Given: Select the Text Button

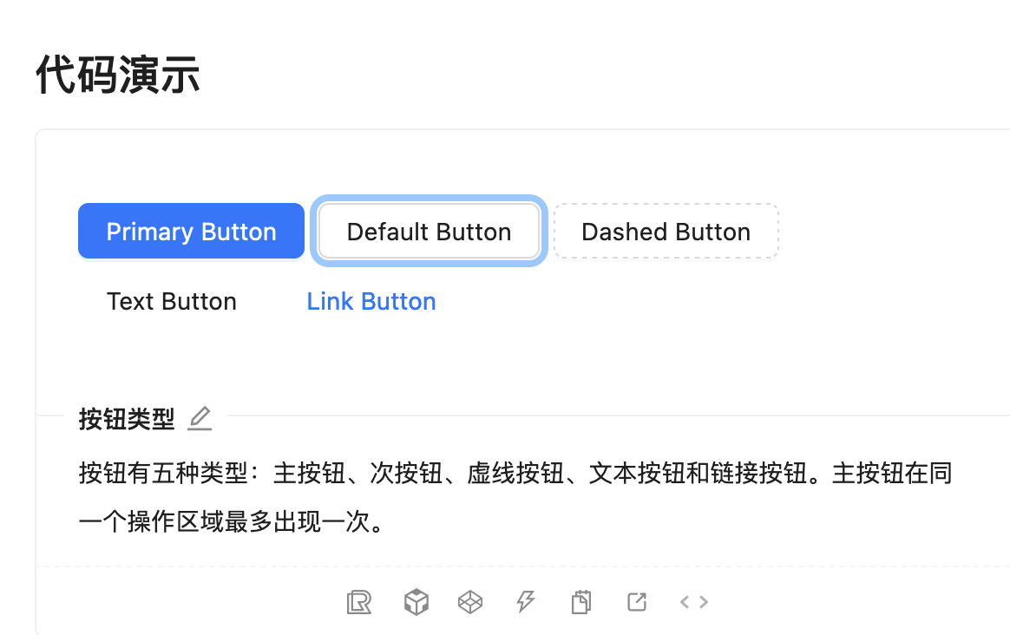Looking at the screenshot, I should [x=171, y=301].
